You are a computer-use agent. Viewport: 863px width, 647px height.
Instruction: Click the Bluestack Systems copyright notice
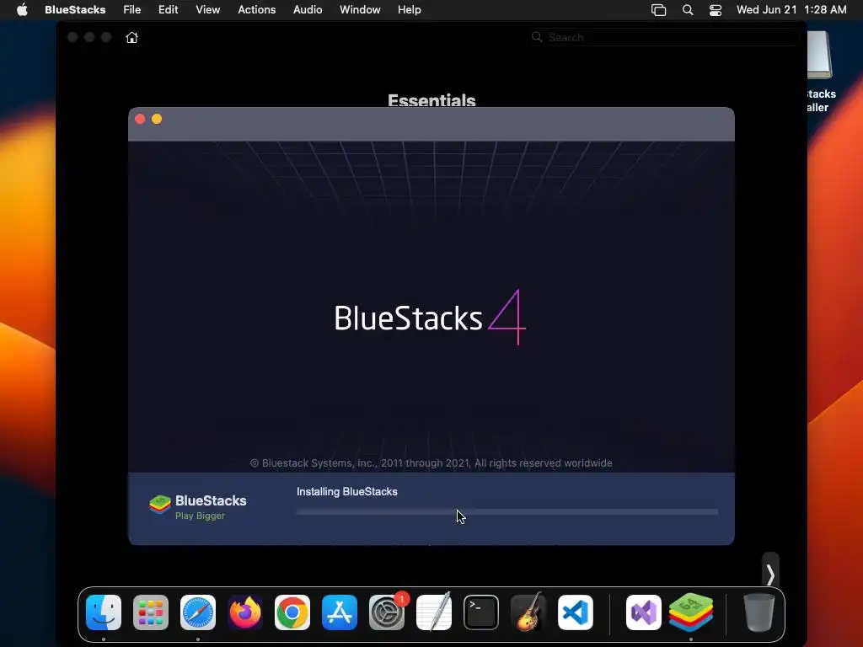point(431,463)
